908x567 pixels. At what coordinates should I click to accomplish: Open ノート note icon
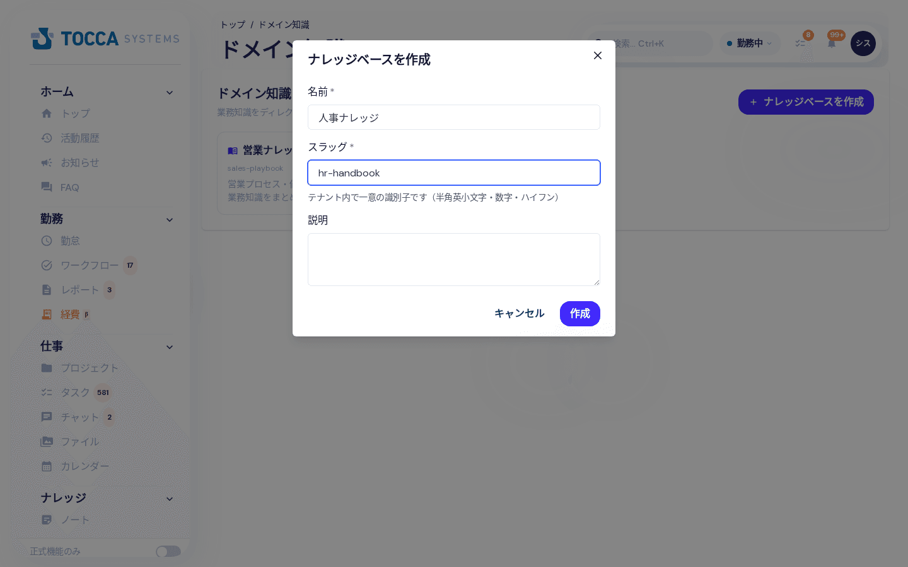click(47, 520)
